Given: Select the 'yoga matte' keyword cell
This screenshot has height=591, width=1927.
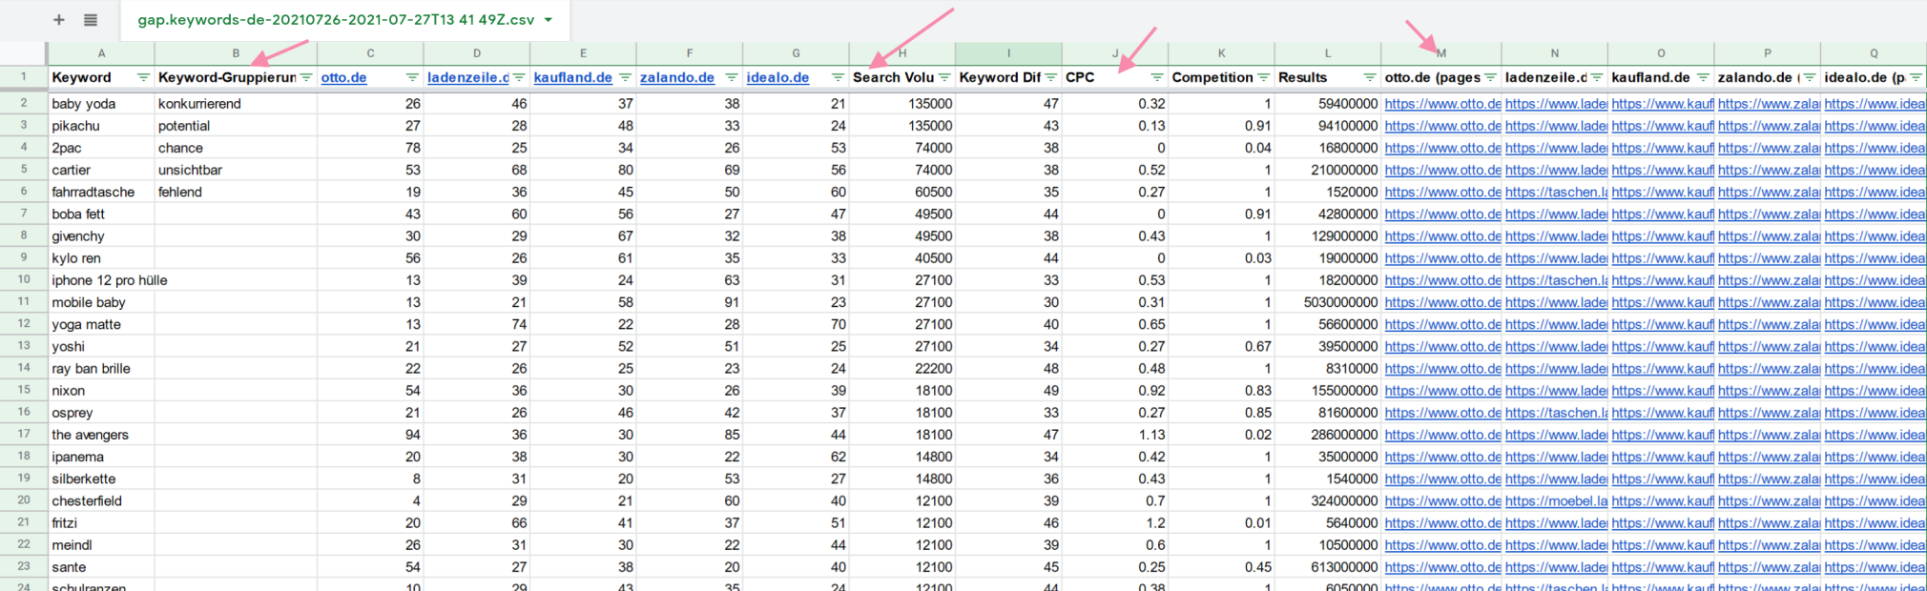Looking at the screenshot, I should click(x=101, y=324).
